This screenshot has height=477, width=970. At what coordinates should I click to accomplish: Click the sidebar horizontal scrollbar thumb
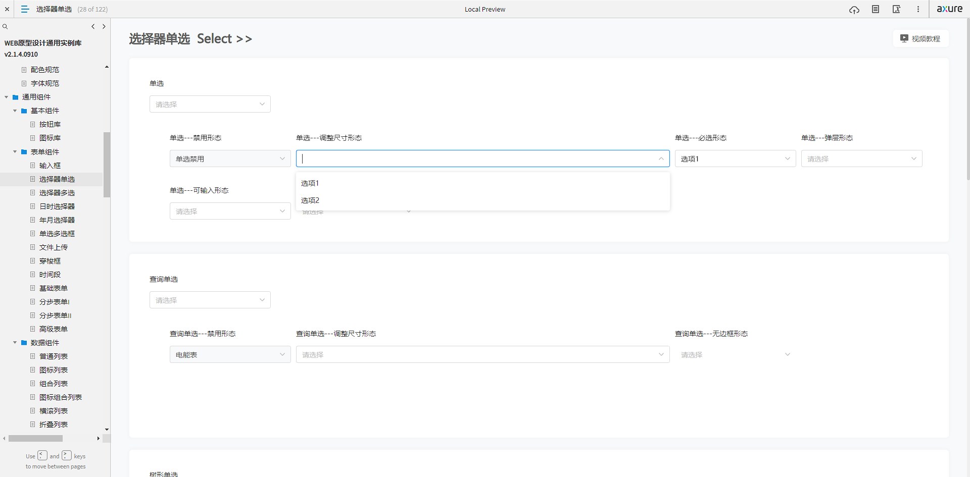pyautogui.click(x=35, y=439)
